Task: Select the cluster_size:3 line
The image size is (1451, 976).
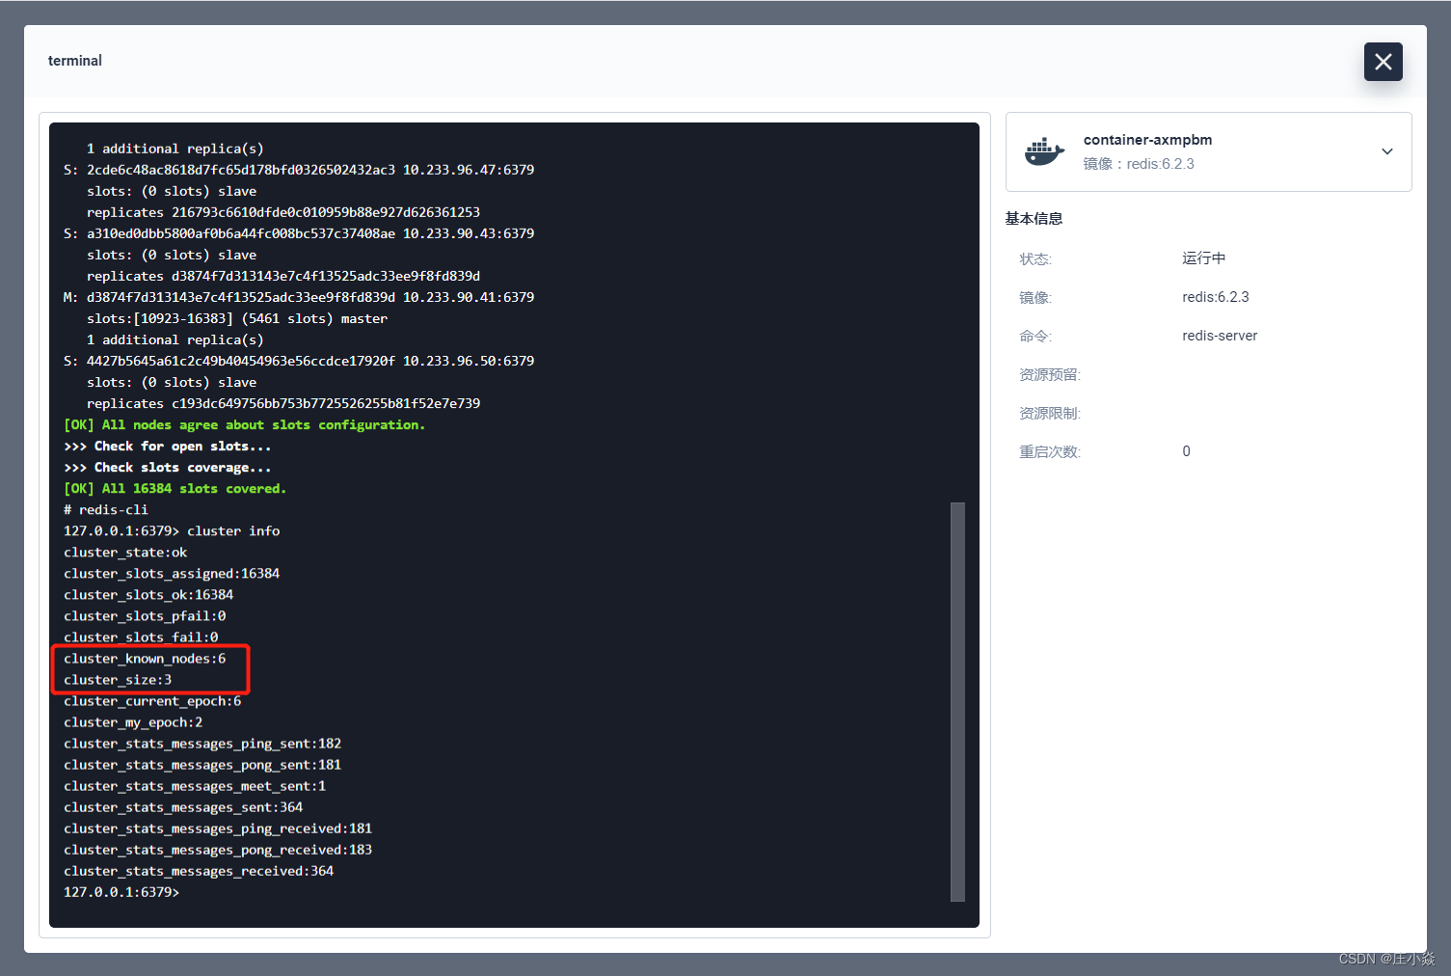Action: click(x=118, y=680)
